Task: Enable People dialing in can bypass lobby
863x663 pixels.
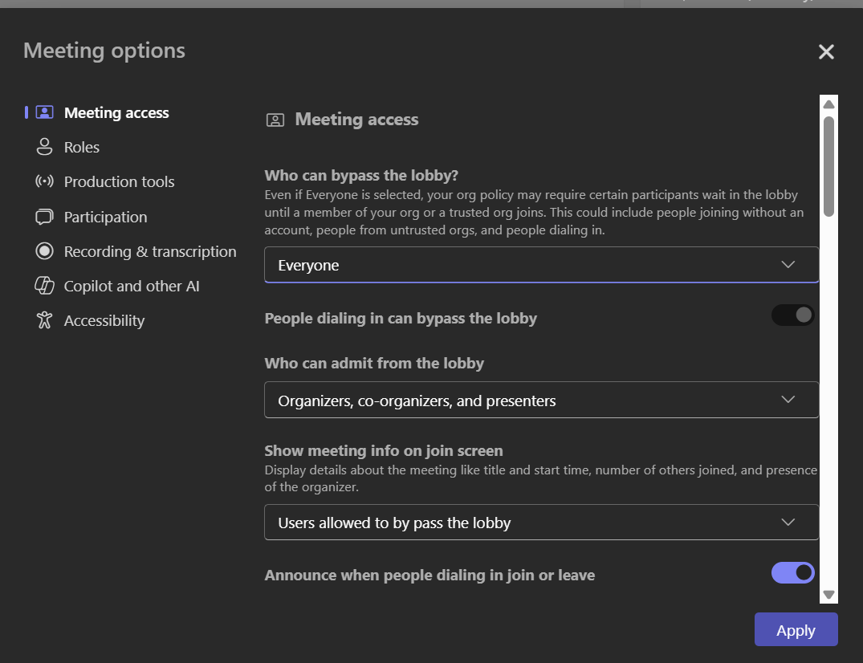Action: click(x=792, y=315)
